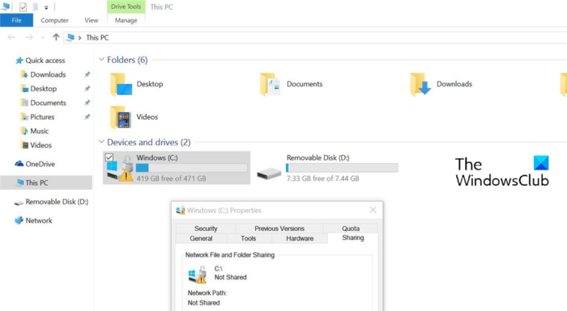567x311 pixels.
Task: Collapse the Folders (6) section
Action: click(x=101, y=59)
